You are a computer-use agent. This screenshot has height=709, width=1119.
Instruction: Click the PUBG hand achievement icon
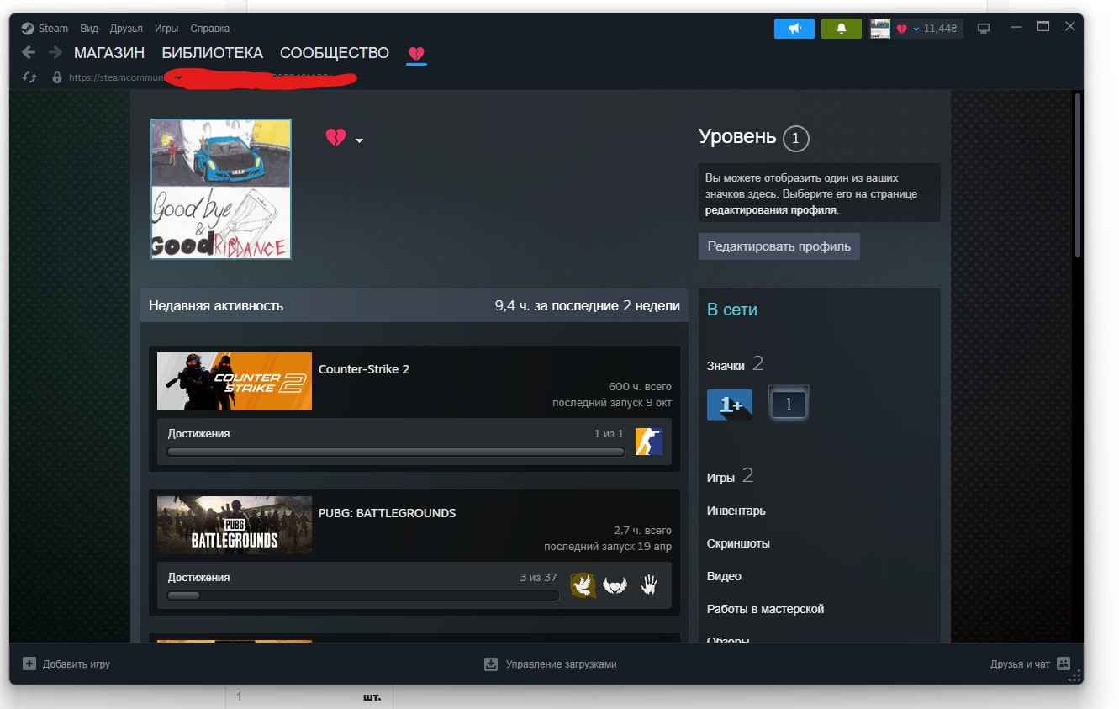[648, 585]
